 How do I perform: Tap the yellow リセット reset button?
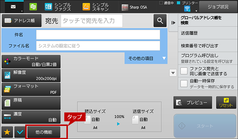click(226, 103)
